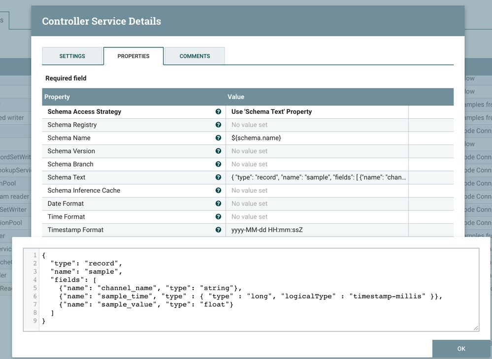Place cursor on the "name": "sample" line
492x359 pixels.
[86, 272]
